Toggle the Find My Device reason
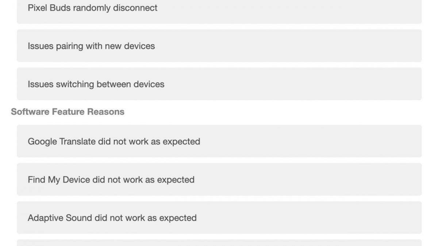438x246 pixels. click(x=219, y=180)
